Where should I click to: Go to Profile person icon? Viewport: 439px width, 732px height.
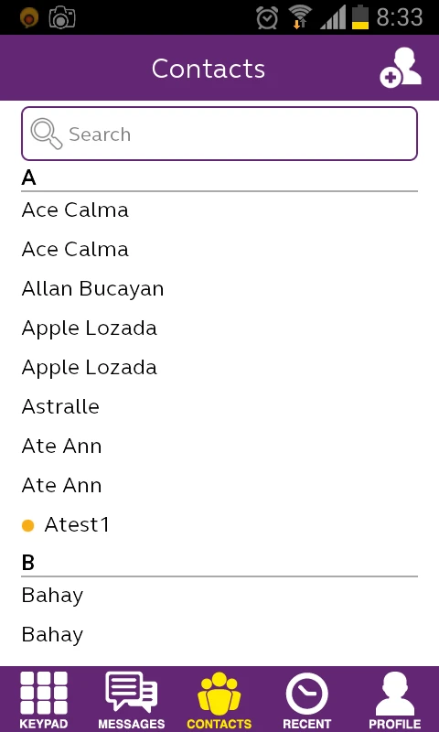[395, 694]
